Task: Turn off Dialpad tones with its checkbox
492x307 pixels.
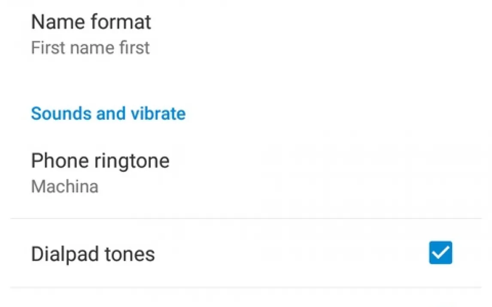Action: point(440,253)
